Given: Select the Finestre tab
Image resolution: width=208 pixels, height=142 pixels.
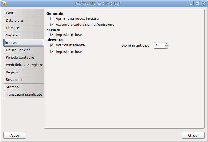Looking at the screenshot, I should coord(24,28).
